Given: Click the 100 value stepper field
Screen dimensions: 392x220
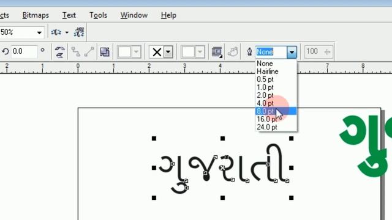Looking at the screenshot, I should [x=318, y=51].
